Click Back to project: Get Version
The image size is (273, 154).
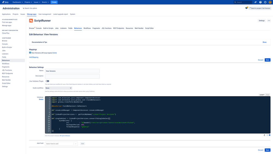point(260,8)
